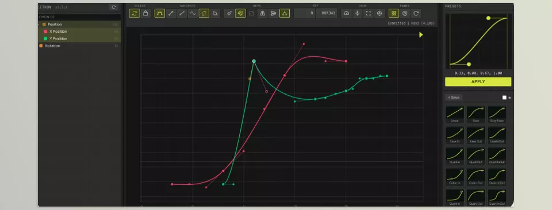Click the lock icon in the Select group

145,13
